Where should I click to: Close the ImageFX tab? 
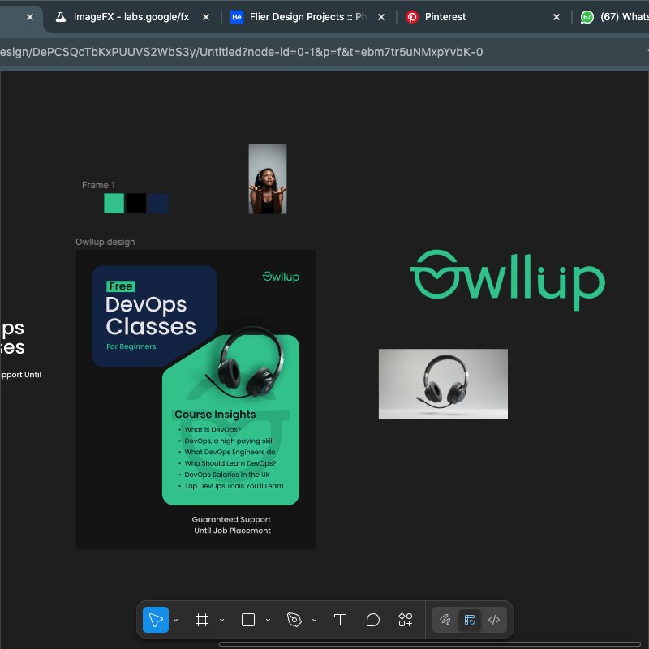[206, 17]
